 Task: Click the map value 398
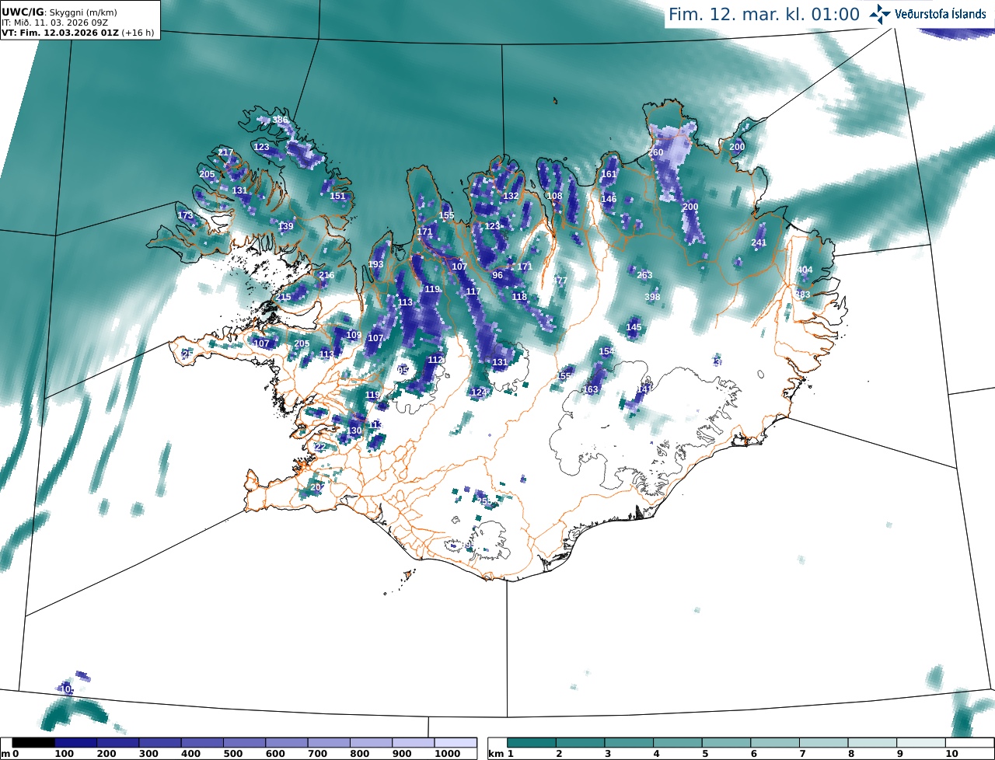[652, 297]
